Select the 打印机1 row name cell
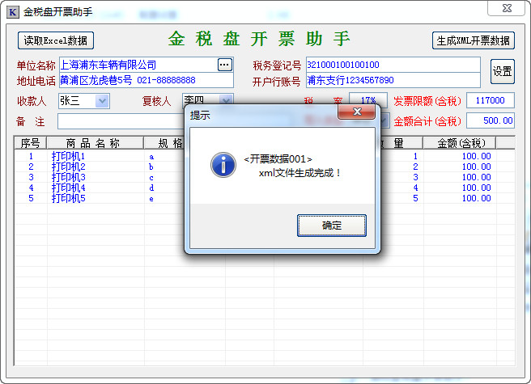 68,156
